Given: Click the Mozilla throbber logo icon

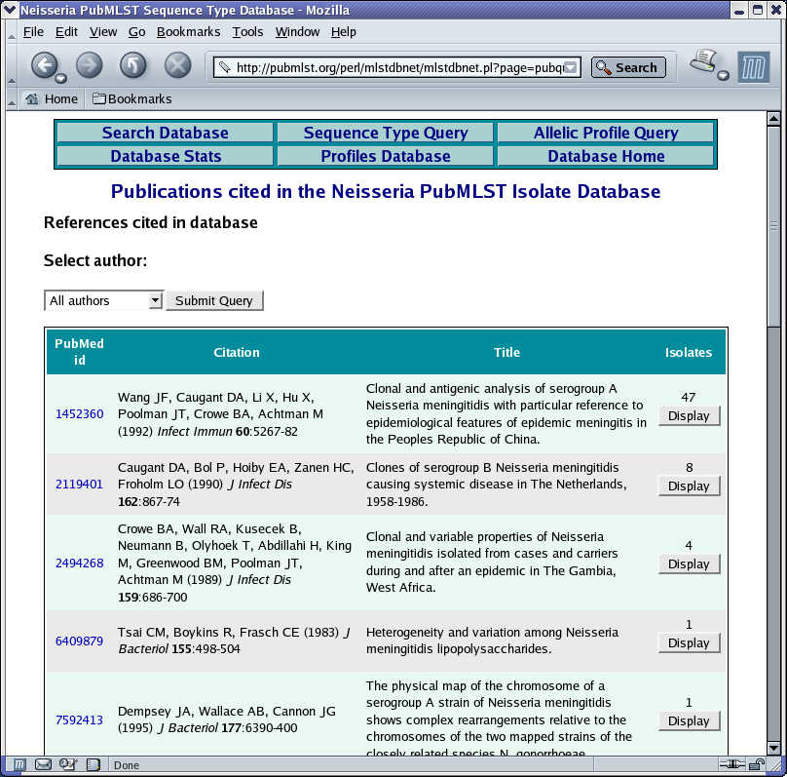Looking at the screenshot, I should point(753,67).
